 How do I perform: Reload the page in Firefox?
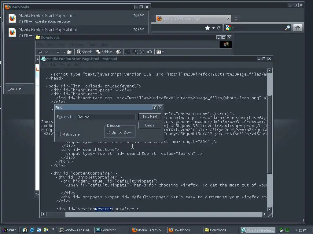(219, 28)
